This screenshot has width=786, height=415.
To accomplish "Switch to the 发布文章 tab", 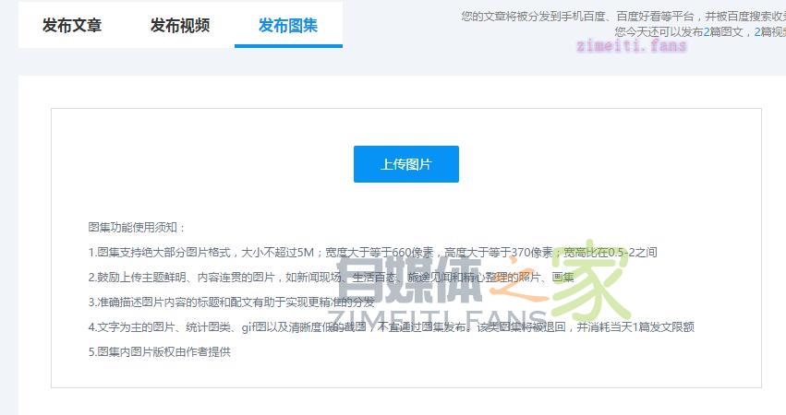I will click(72, 25).
